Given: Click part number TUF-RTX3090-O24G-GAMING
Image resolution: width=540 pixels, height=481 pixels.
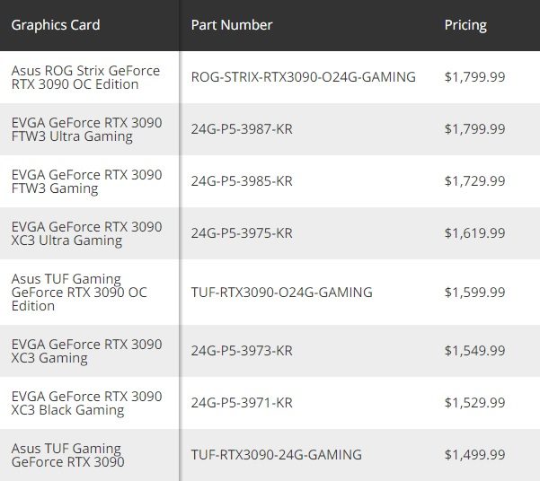Looking at the screenshot, I should tap(281, 293).
